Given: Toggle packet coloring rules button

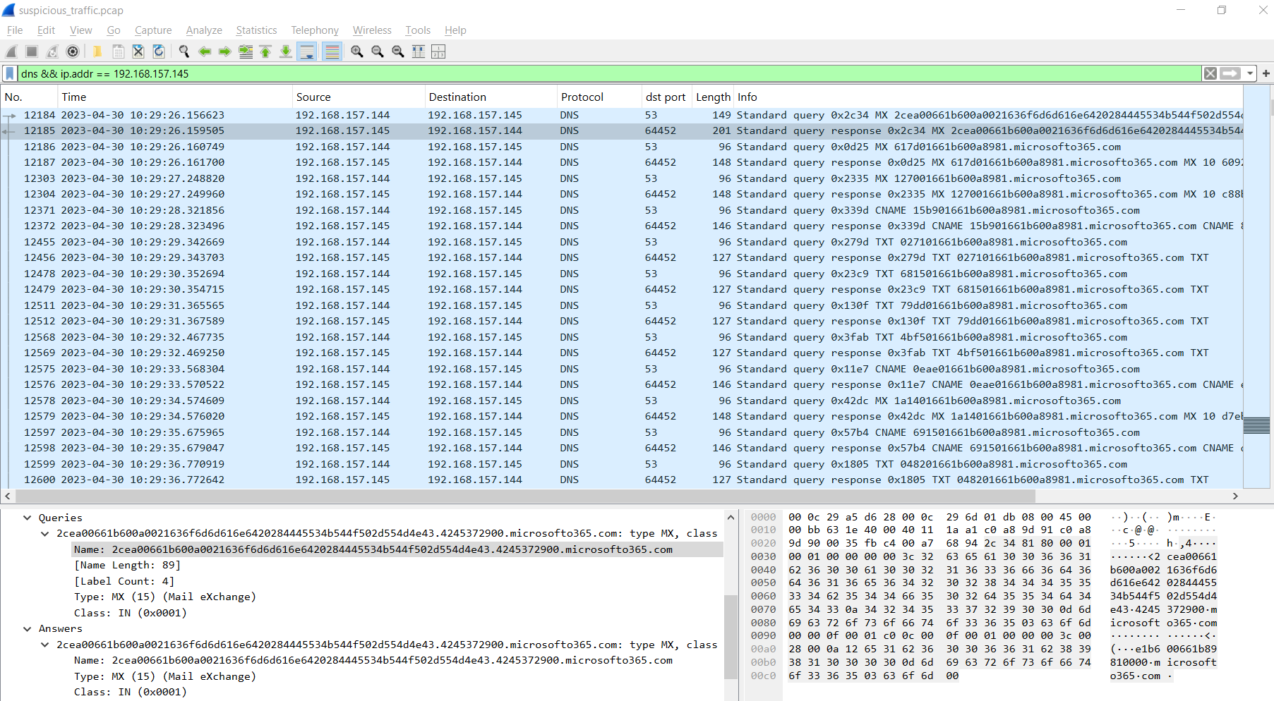Looking at the screenshot, I should 332,51.
